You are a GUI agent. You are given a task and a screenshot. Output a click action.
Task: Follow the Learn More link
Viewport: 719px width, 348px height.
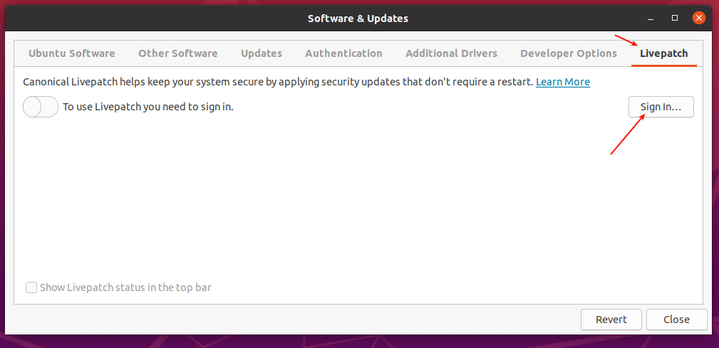(x=563, y=82)
